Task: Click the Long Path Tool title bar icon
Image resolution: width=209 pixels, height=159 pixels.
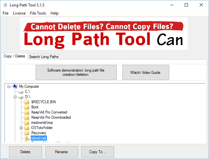Action: coord(5,5)
